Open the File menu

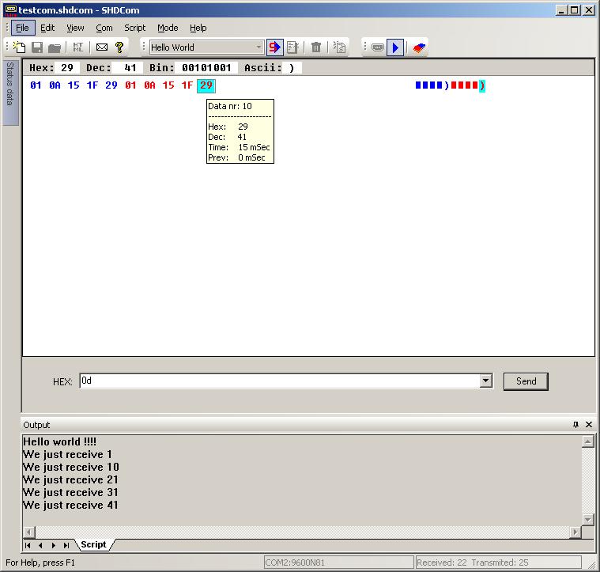pos(22,28)
